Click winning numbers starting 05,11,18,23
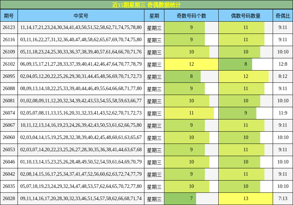 tap(81, 52)
